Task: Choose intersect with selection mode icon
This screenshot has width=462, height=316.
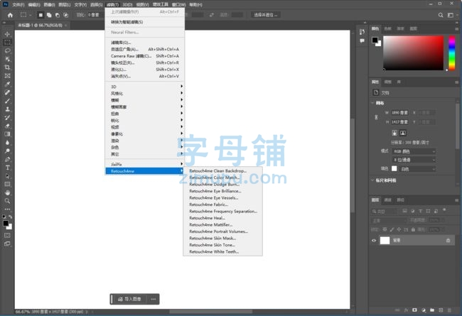Action: click(65, 15)
